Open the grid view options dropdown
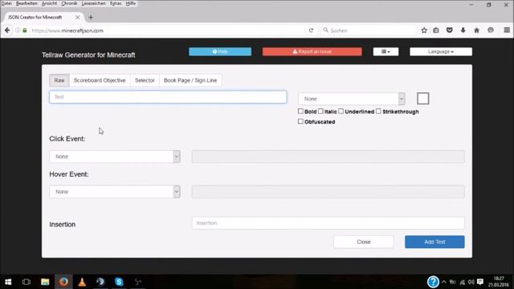 pos(385,51)
